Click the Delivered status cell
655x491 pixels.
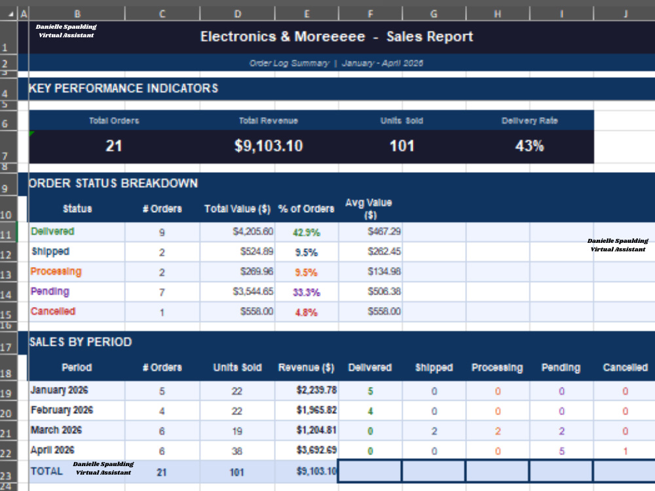pyautogui.click(x=77, y=232)
